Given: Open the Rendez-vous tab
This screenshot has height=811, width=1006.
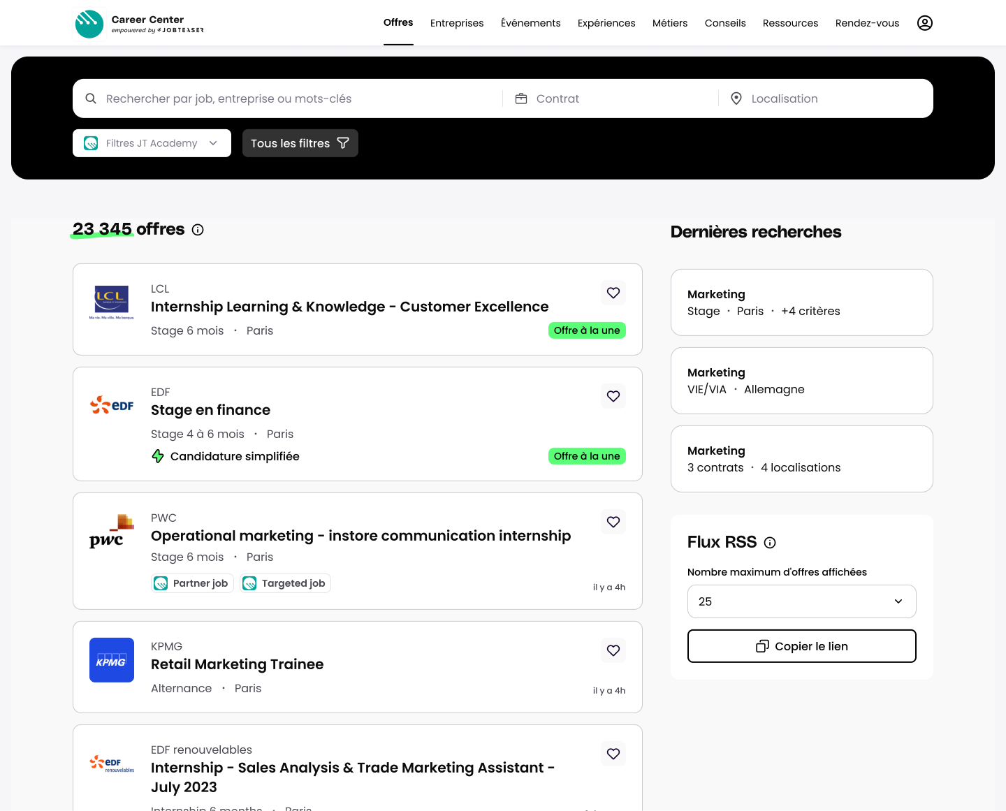Looking at the screenshot, I should coord(867,23).
